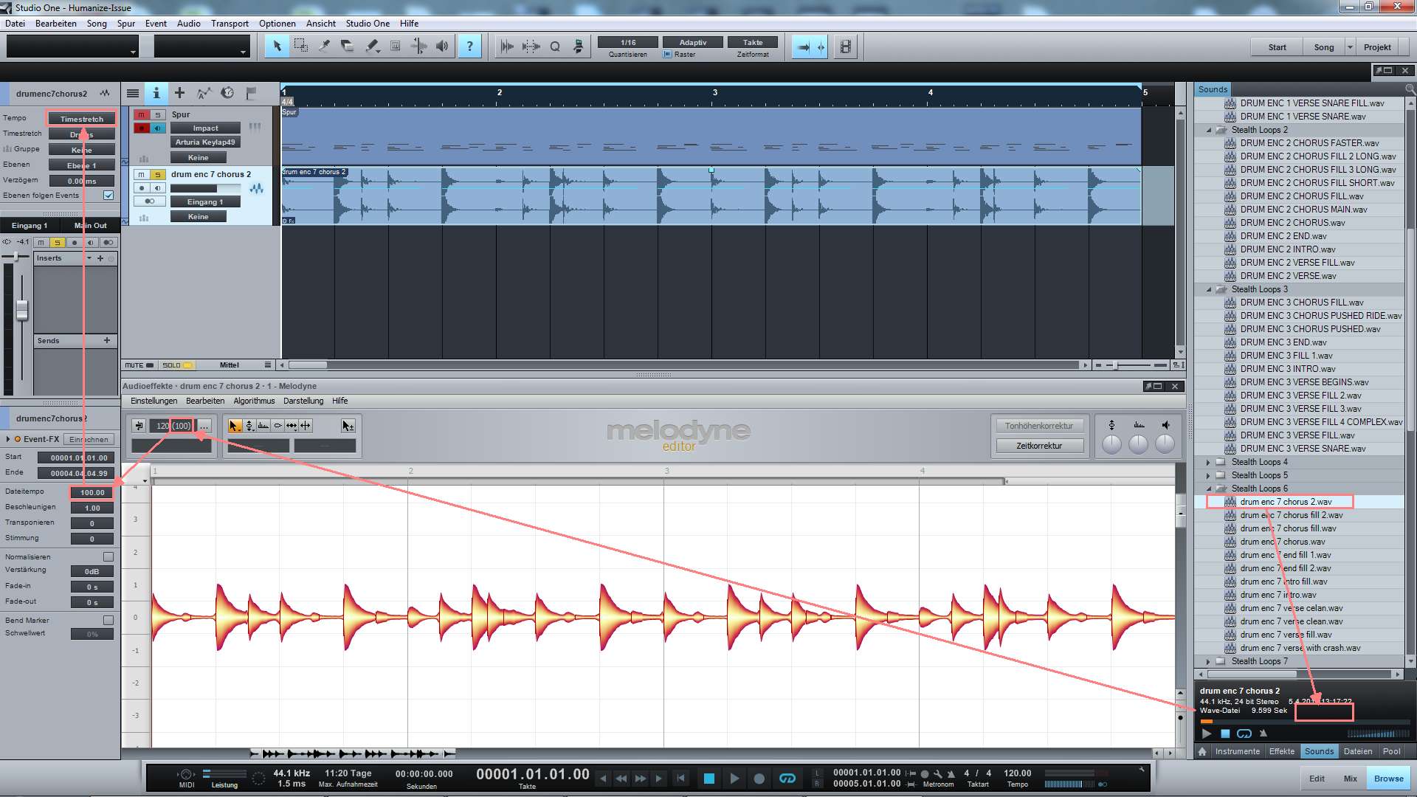Click the Tonhöhenkorrektur button

[x=1039, y=426]
